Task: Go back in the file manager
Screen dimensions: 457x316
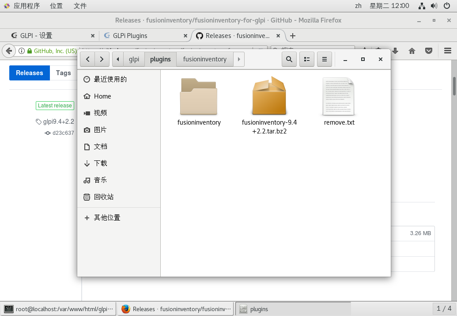Action: click(x=87, y=59)
